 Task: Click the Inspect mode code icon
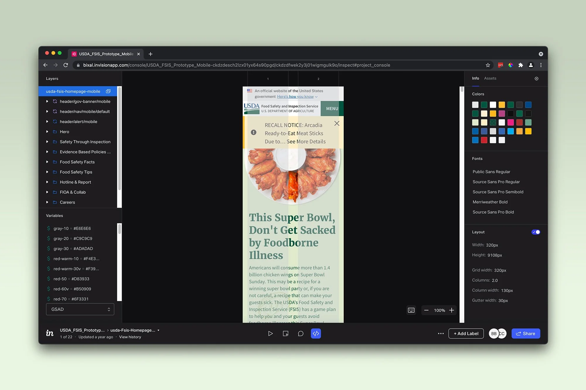(x=316, y=334)
